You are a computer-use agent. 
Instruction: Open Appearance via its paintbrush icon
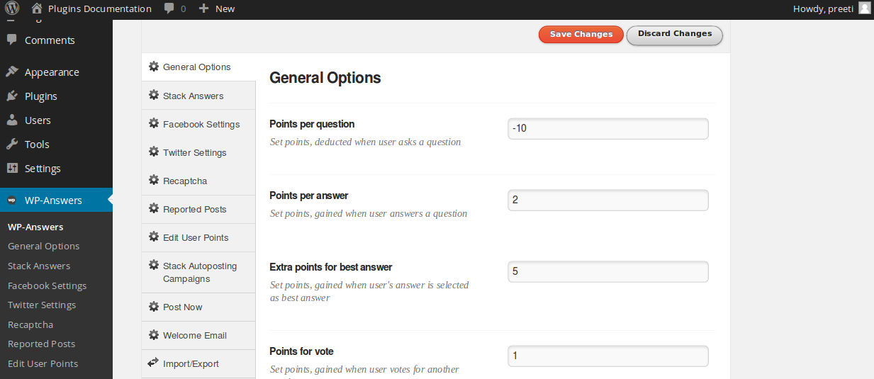[x=12, y=72]
